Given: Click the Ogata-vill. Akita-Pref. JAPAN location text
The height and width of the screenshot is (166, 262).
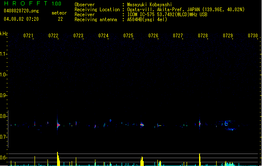Looking at the screenshot, I should [186, 10].
